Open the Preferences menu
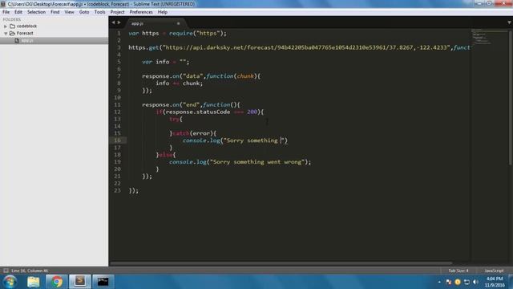 tap(141, 12)
